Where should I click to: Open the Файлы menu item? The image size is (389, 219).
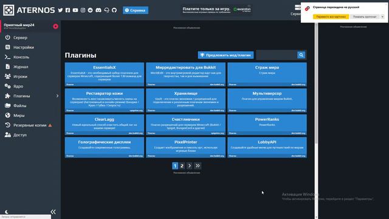click(x=30, y=105)
